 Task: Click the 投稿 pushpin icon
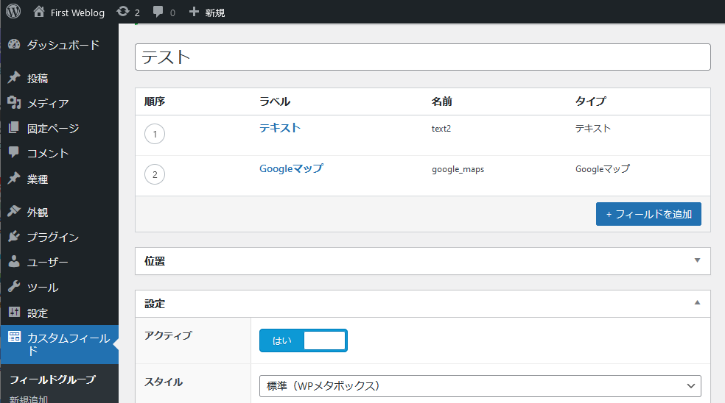[x=14, y=77]
